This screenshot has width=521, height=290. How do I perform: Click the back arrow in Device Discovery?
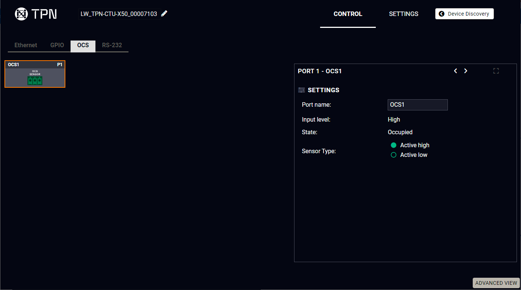tap(442, 14)
